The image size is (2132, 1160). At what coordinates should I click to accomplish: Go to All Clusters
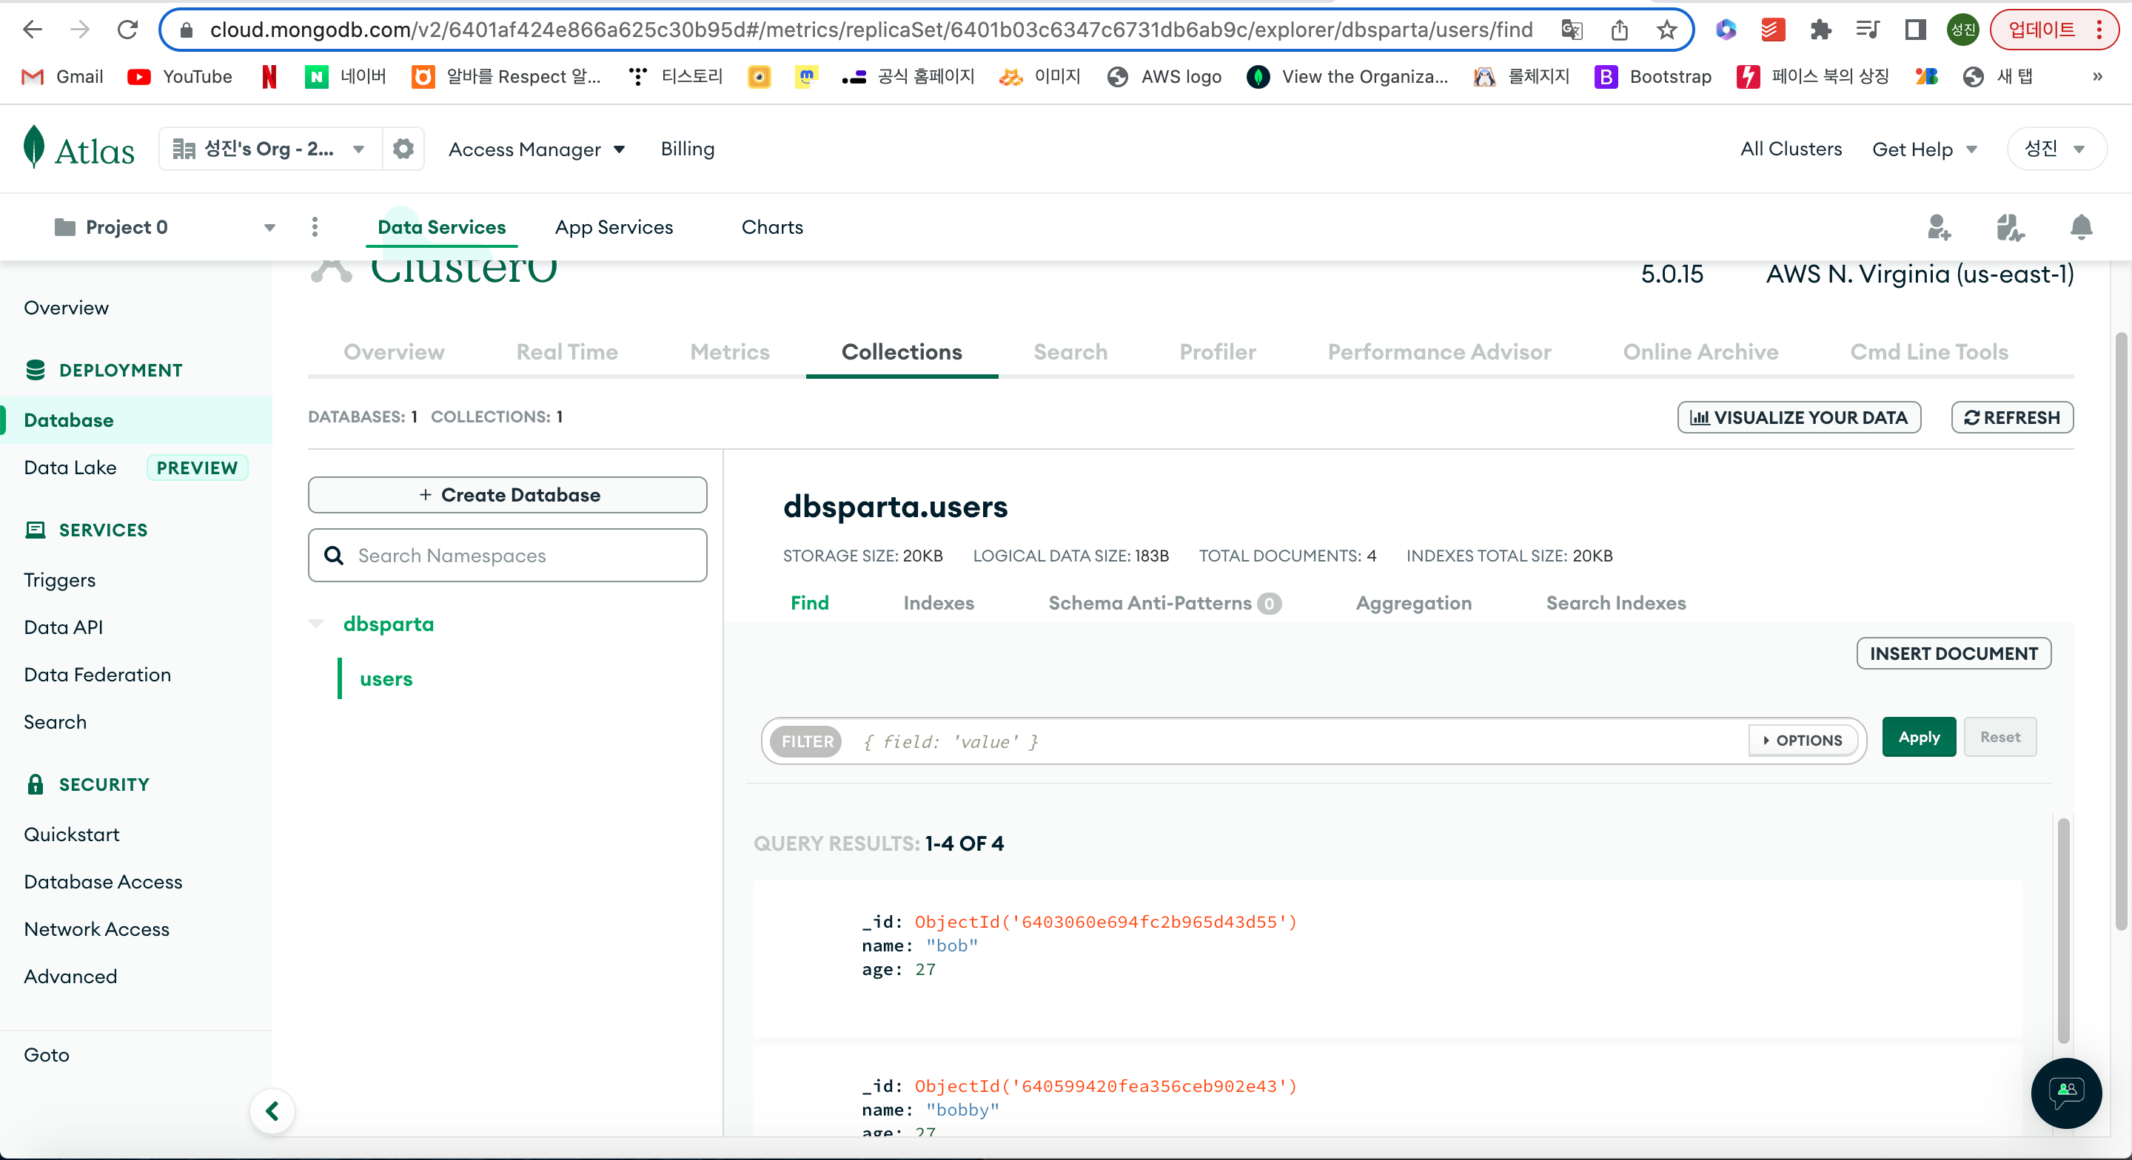click(1791, 149)
